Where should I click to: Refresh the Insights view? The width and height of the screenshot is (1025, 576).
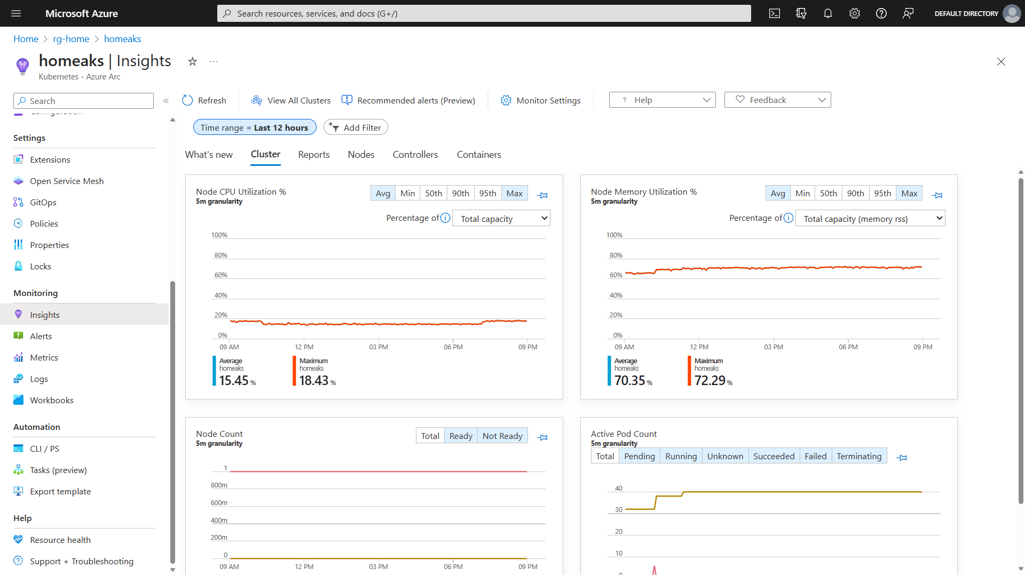point(204,100)
